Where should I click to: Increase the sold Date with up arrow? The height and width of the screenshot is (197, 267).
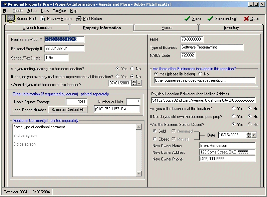tap(249, 134)
